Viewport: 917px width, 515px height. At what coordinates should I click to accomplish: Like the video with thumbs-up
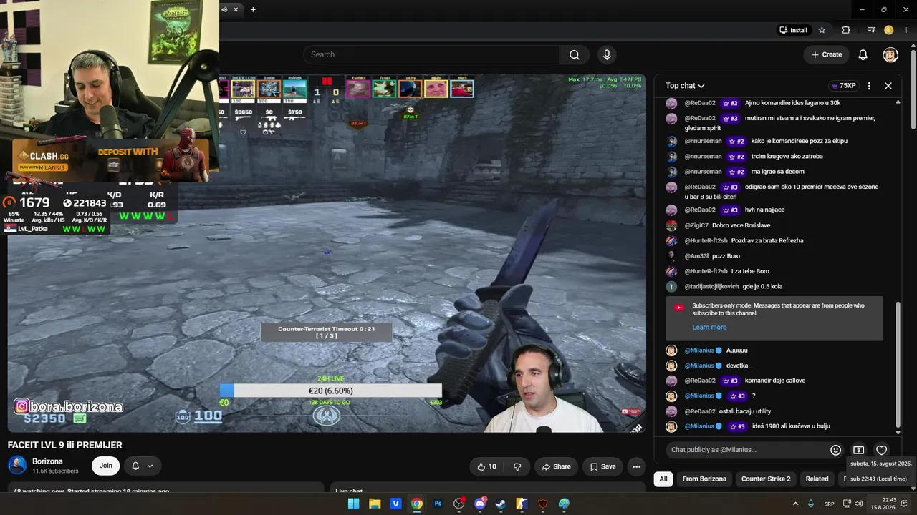click(487, 466)
